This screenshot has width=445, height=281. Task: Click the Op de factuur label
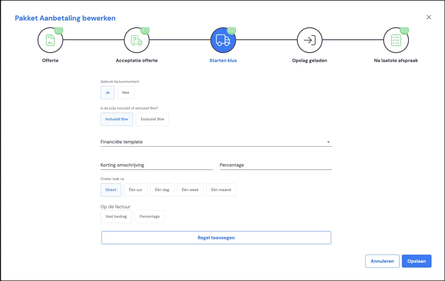(116, 207)
